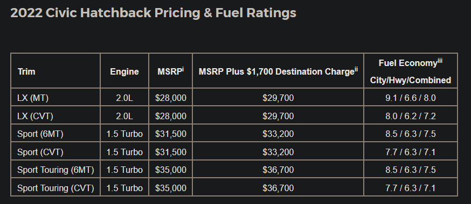471x204 pixels.
Task: Select the Sport Touring (6MT) trim cell
Action: point(56,170)
